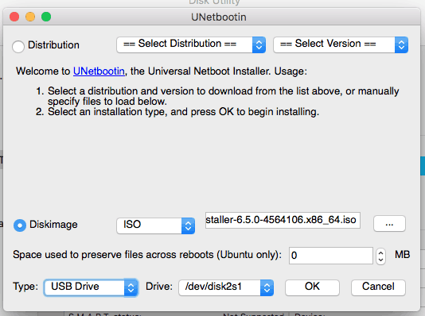Click the OK button to begin installing
425x316 pixels.
pyautogui.click(x=312, y=287)
